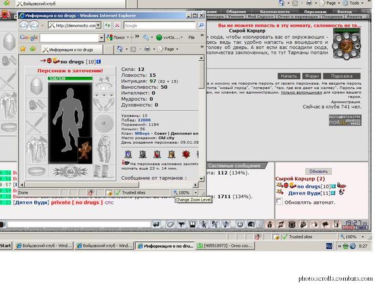This screenshot has height=285, width=380.
Task: Expand the zoom level arrow in the main status bar
Action: [x=362, y=236]
